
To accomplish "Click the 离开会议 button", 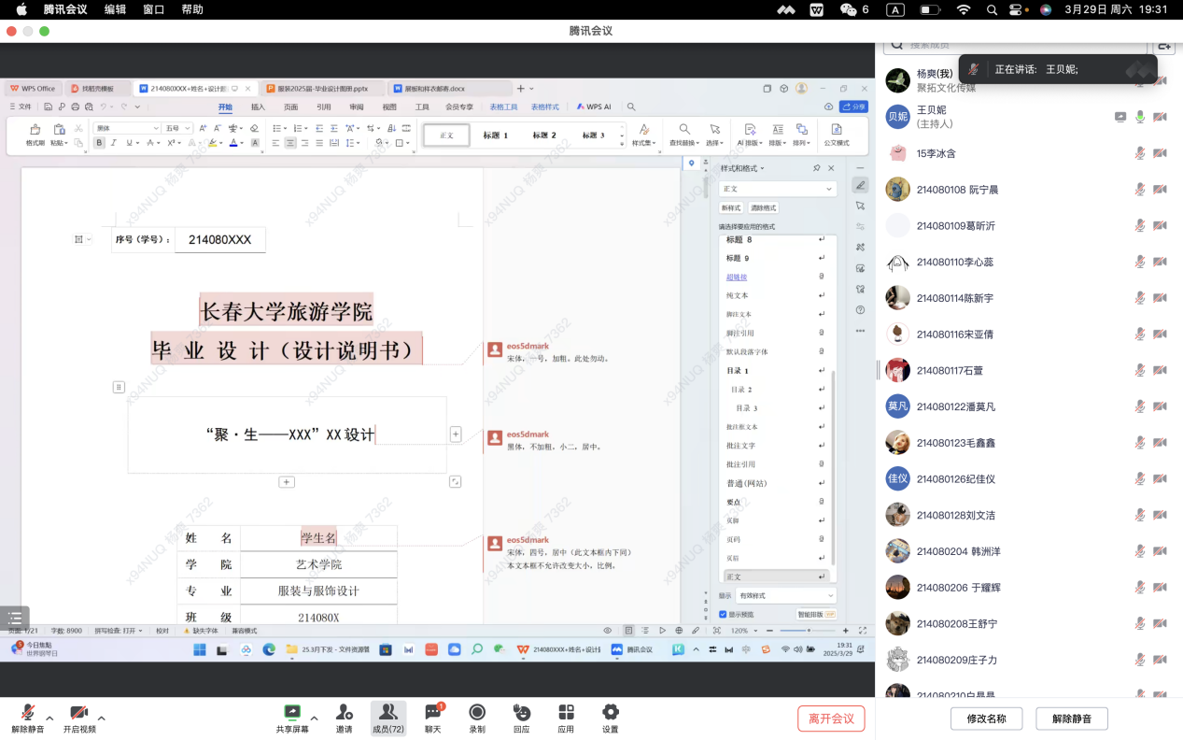I will [831, 719].
